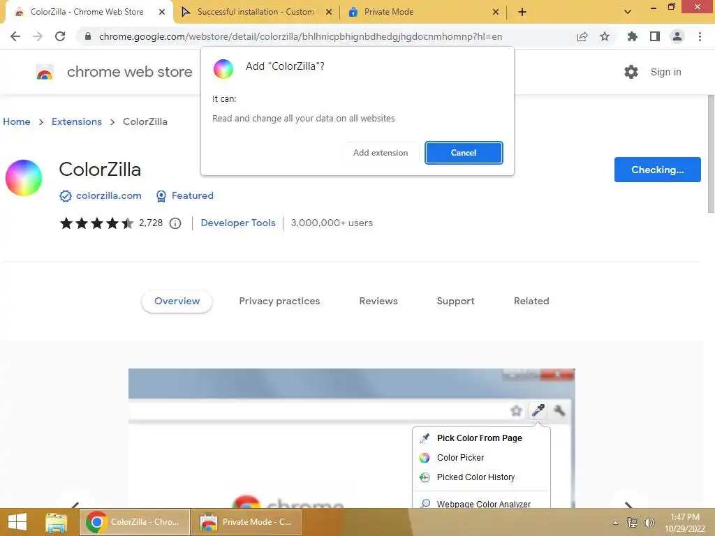Click Sign in link

tap(665, 72)
